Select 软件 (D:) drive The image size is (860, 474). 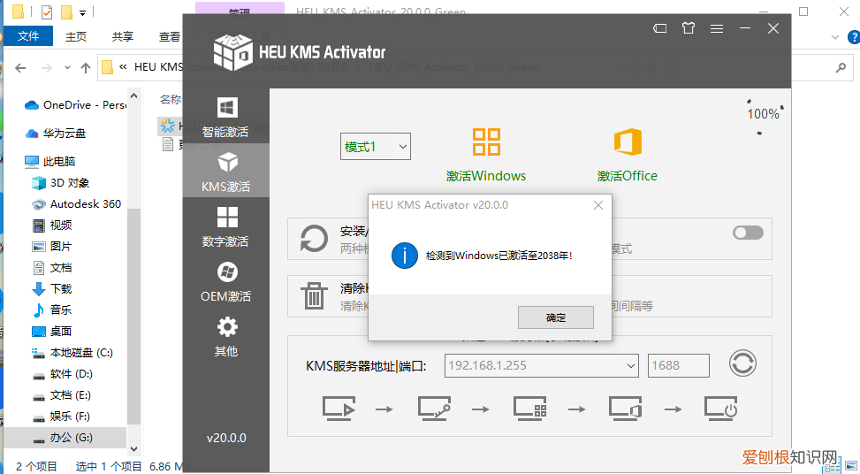(x=62, y=373)
